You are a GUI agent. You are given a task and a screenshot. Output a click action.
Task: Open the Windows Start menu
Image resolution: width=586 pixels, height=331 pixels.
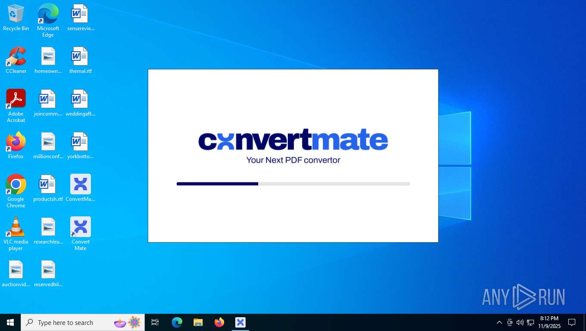10,322
